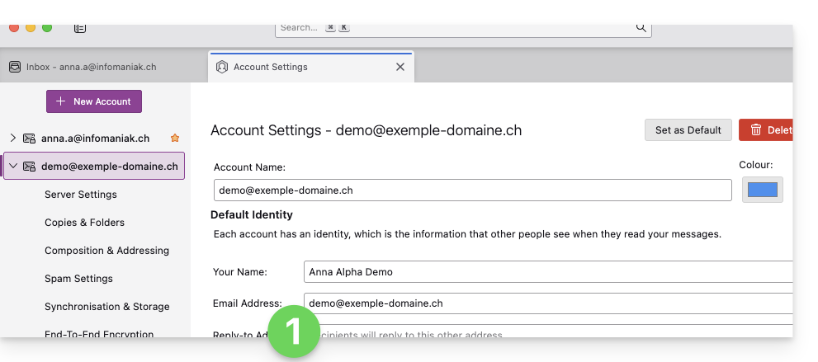Click into the Email Address field
818x362 pixels.
pos(545,303)
